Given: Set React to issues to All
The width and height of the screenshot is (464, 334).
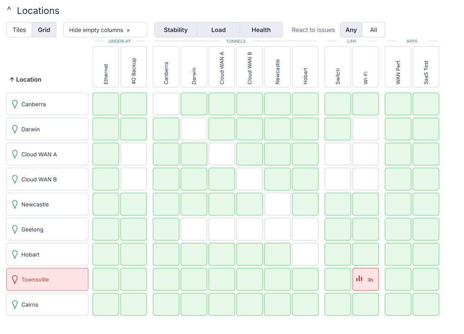Looking at the screenshot, I should (x=374, y=30).
